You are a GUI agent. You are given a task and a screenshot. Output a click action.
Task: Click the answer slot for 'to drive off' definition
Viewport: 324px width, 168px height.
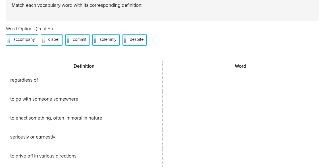point(240,157)
